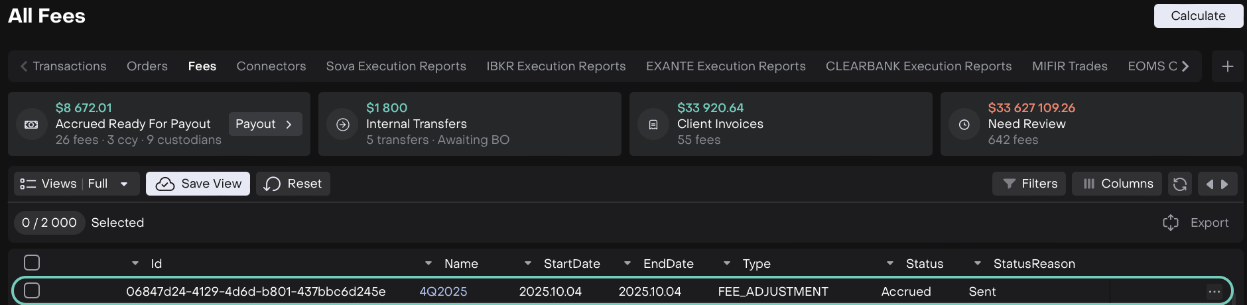The height and width of the screenshot is (305, 1247).
Task: Click the Client Invoices document icon
Action: 653,125
